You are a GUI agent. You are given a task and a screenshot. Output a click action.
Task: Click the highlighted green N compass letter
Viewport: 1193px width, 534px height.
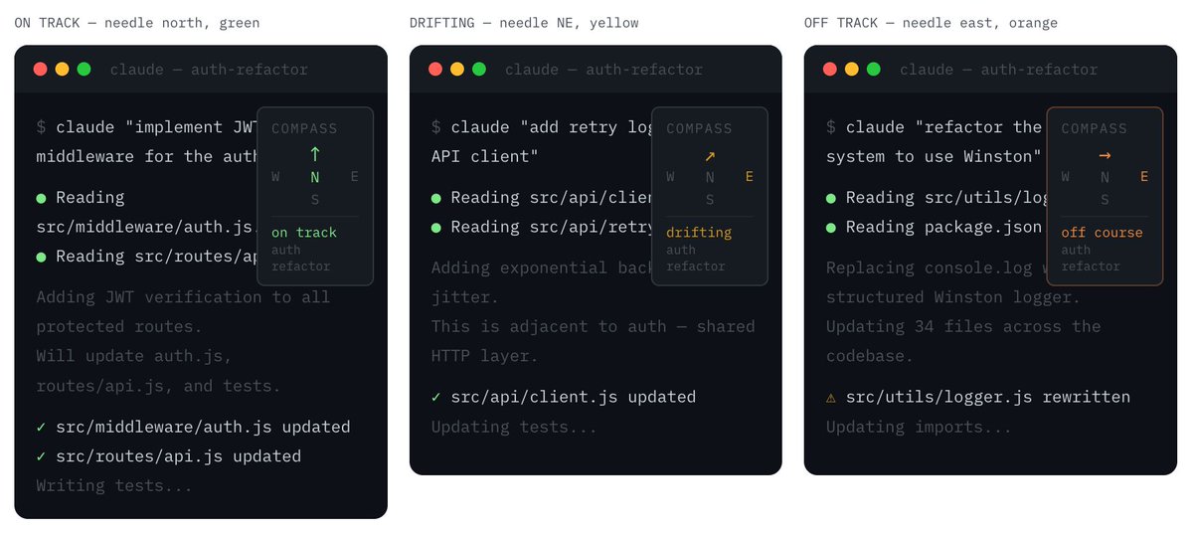pyautogui.click(x=315, y=177)
